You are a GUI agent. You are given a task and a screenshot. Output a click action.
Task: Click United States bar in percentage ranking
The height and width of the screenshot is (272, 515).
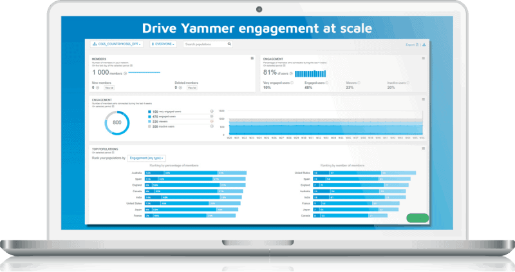pyautogui.click(x=192, y=204)
